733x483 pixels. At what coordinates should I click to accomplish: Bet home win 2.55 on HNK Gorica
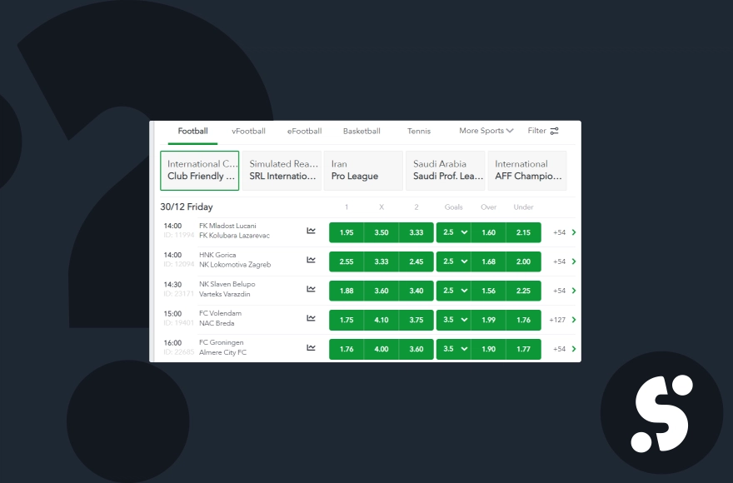(347, 261)
